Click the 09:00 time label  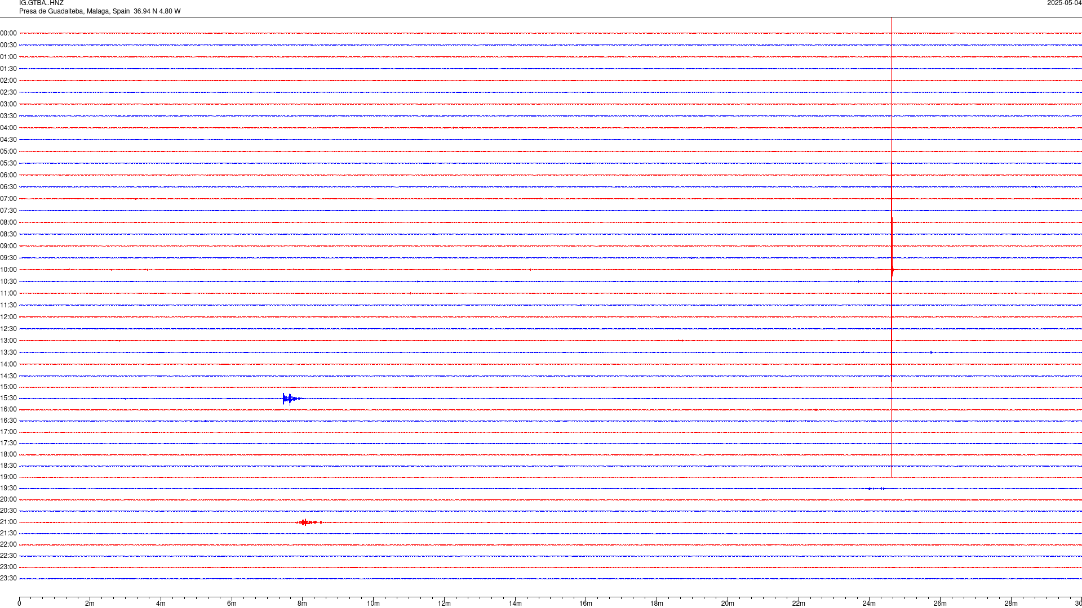[8, 246]
